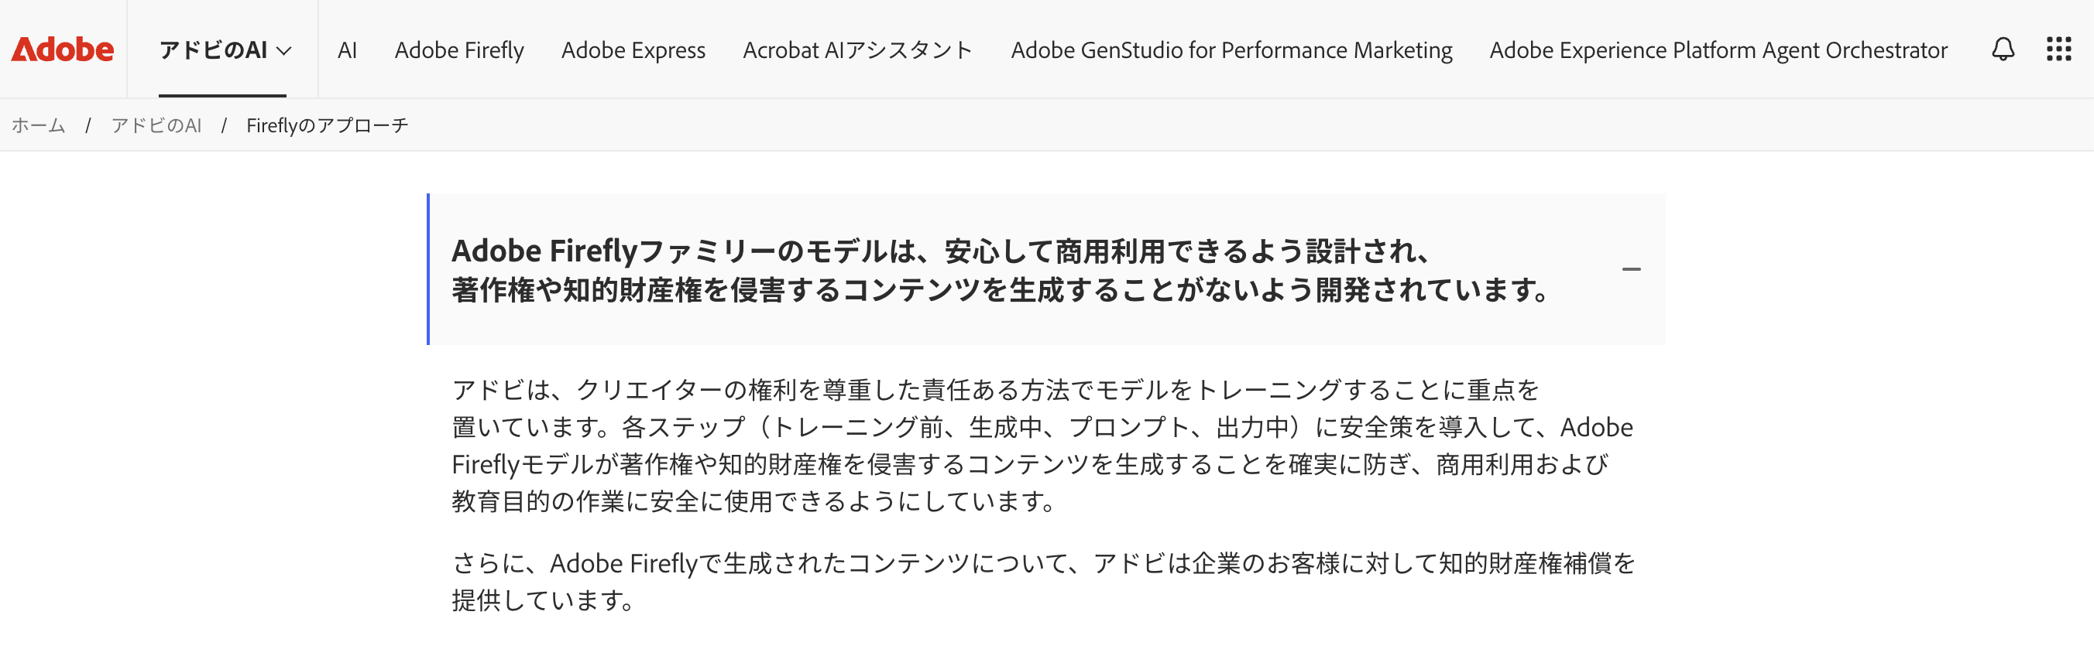Click the アドビのAI breadcrumb link
Viewport: 2094px width, 656px height.
click(x=156, y=126)
